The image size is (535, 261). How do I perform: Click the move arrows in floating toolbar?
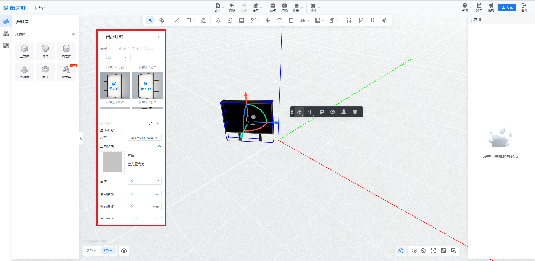(310, 112)
